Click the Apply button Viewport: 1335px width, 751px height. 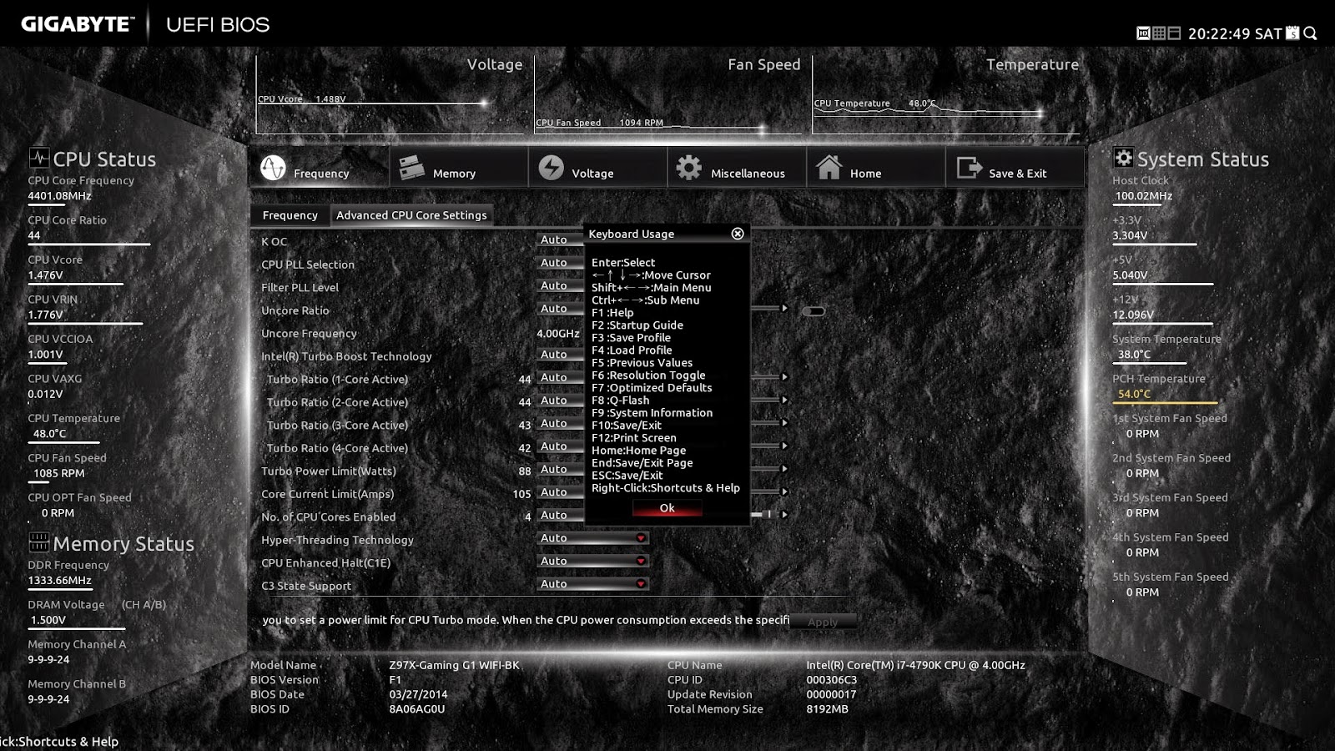click(823, 622)
